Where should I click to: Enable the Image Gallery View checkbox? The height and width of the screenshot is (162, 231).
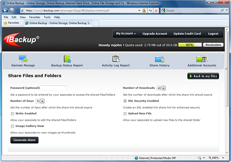[x=12, y=126]
